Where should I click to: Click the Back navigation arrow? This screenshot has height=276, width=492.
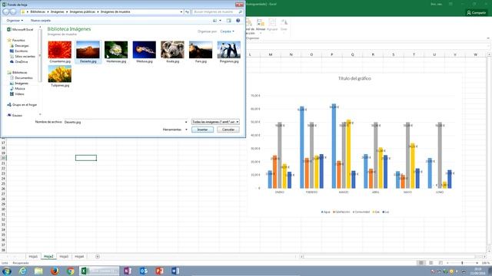tap(6, 12)
